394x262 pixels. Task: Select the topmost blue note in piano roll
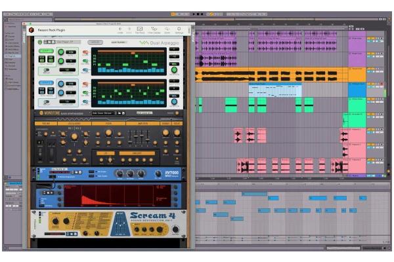pyautogui.click(x=254, y=194)
